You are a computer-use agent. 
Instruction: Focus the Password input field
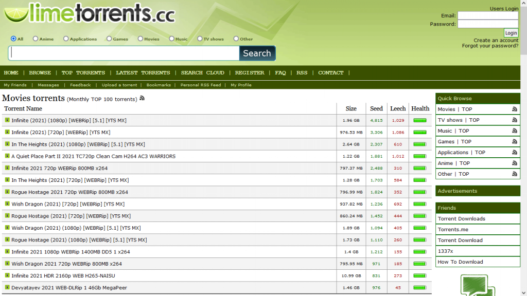coord(488,24)
